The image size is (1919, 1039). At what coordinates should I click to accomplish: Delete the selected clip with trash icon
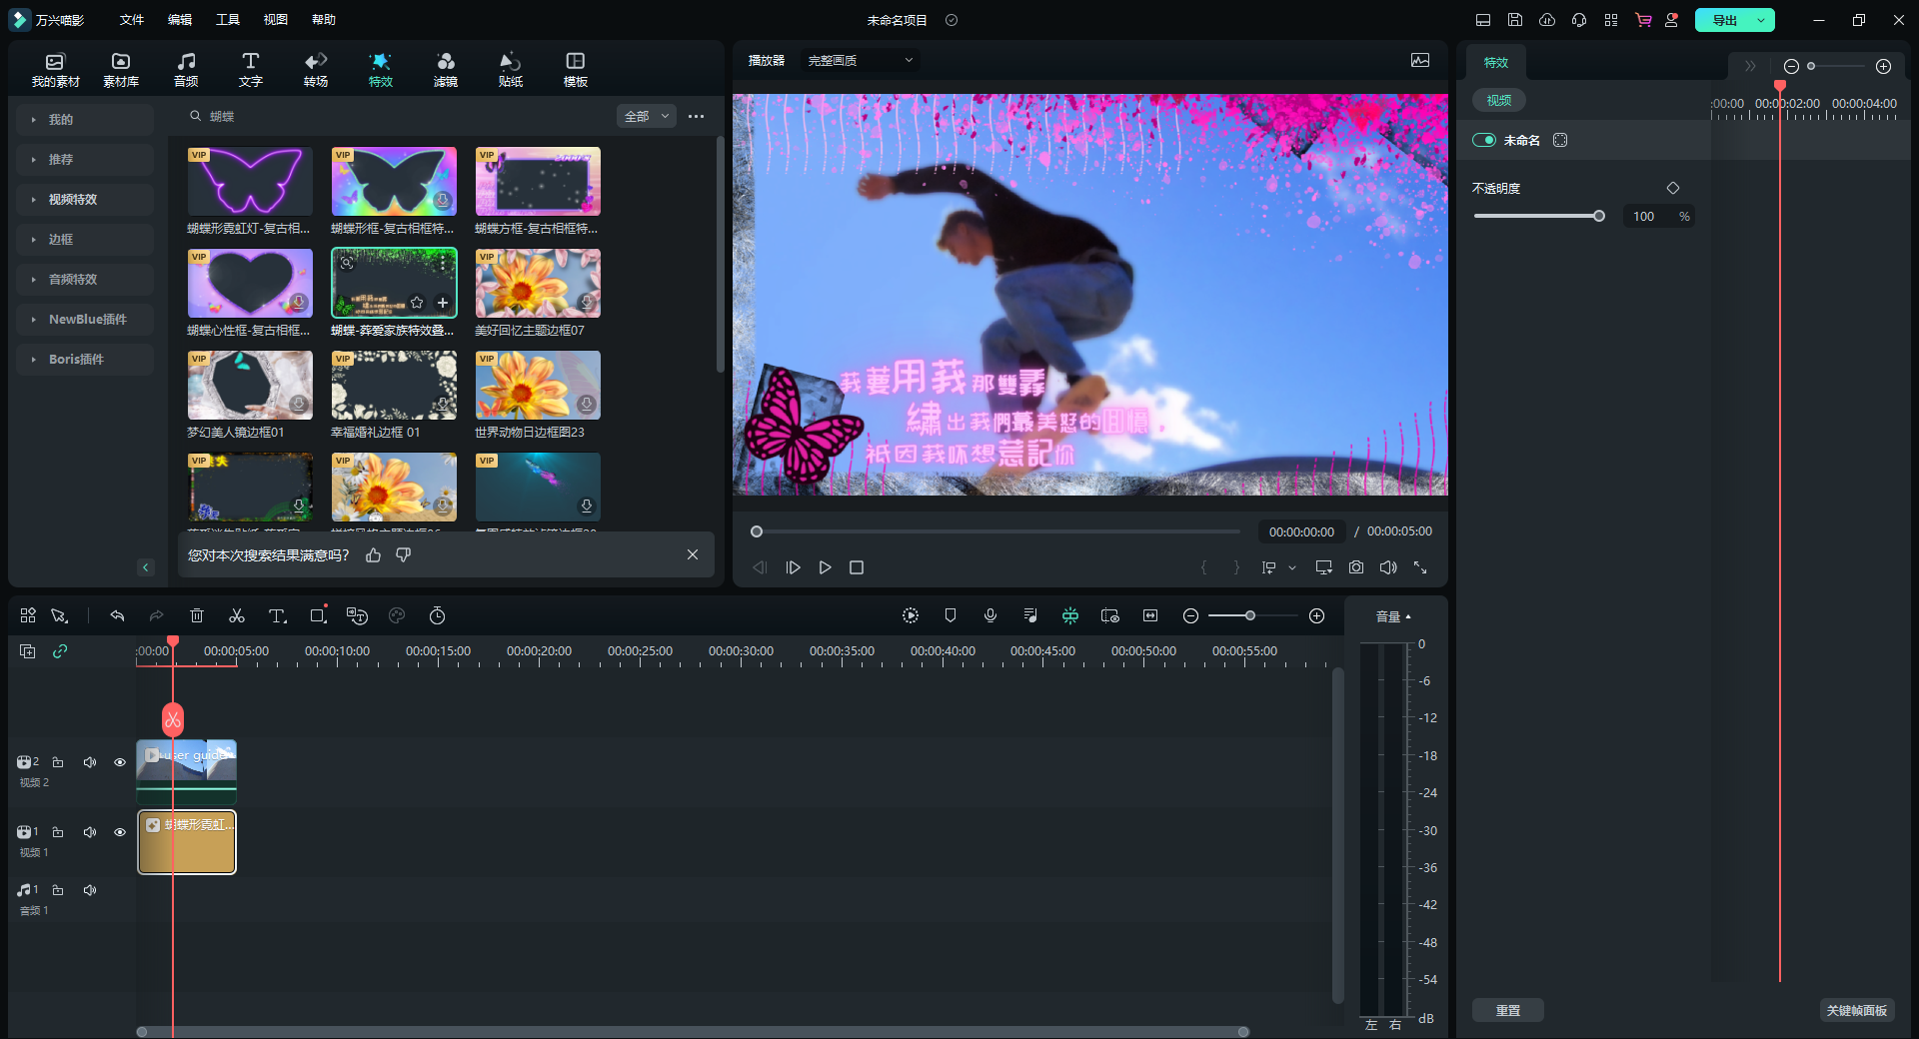pyautogui.click(x=197, y=616)
